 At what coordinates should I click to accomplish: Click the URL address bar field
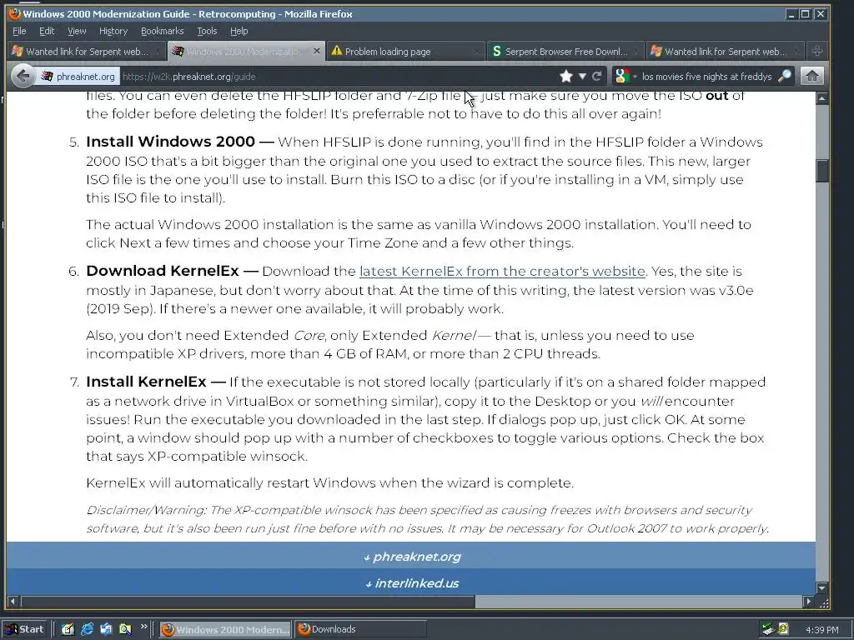338,77
